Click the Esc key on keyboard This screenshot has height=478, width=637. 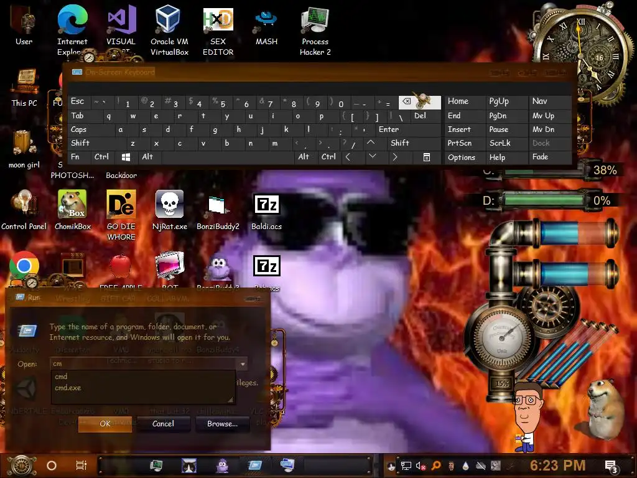pos(80,101)
